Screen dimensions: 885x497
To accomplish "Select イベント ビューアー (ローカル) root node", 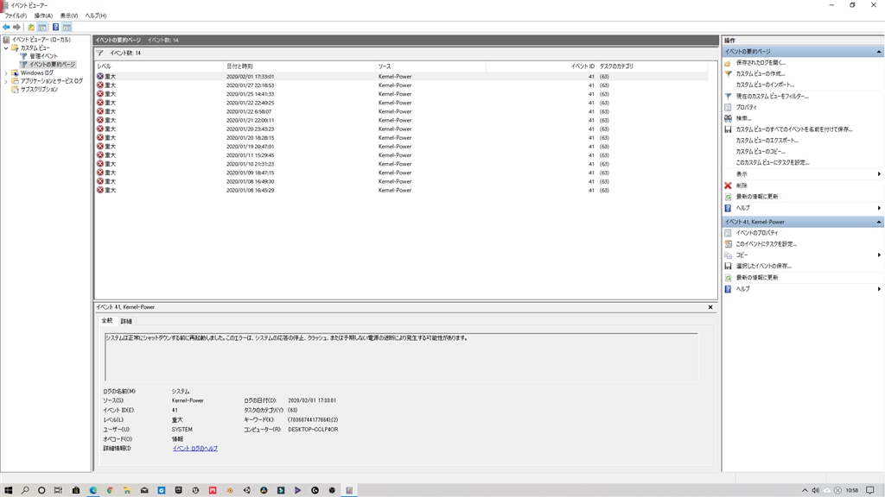I will [x=41, y=40].
